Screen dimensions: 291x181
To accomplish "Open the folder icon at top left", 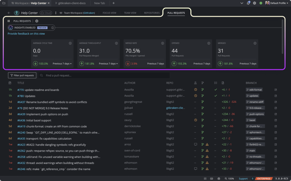I will click(4, 3).
